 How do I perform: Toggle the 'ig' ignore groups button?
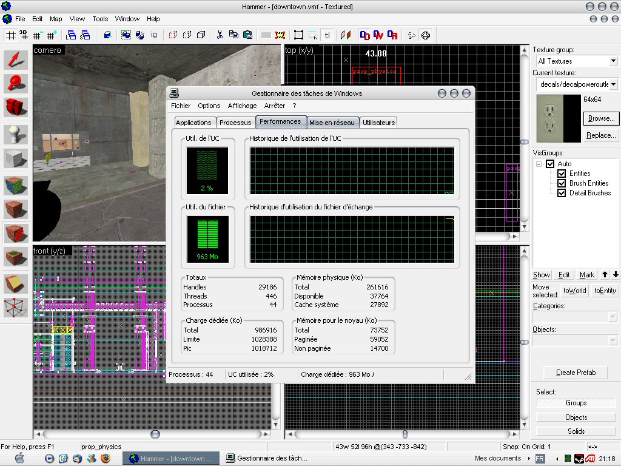click(153, 35)
